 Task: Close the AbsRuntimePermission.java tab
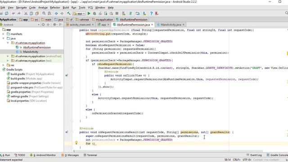(x=152, y=25)
